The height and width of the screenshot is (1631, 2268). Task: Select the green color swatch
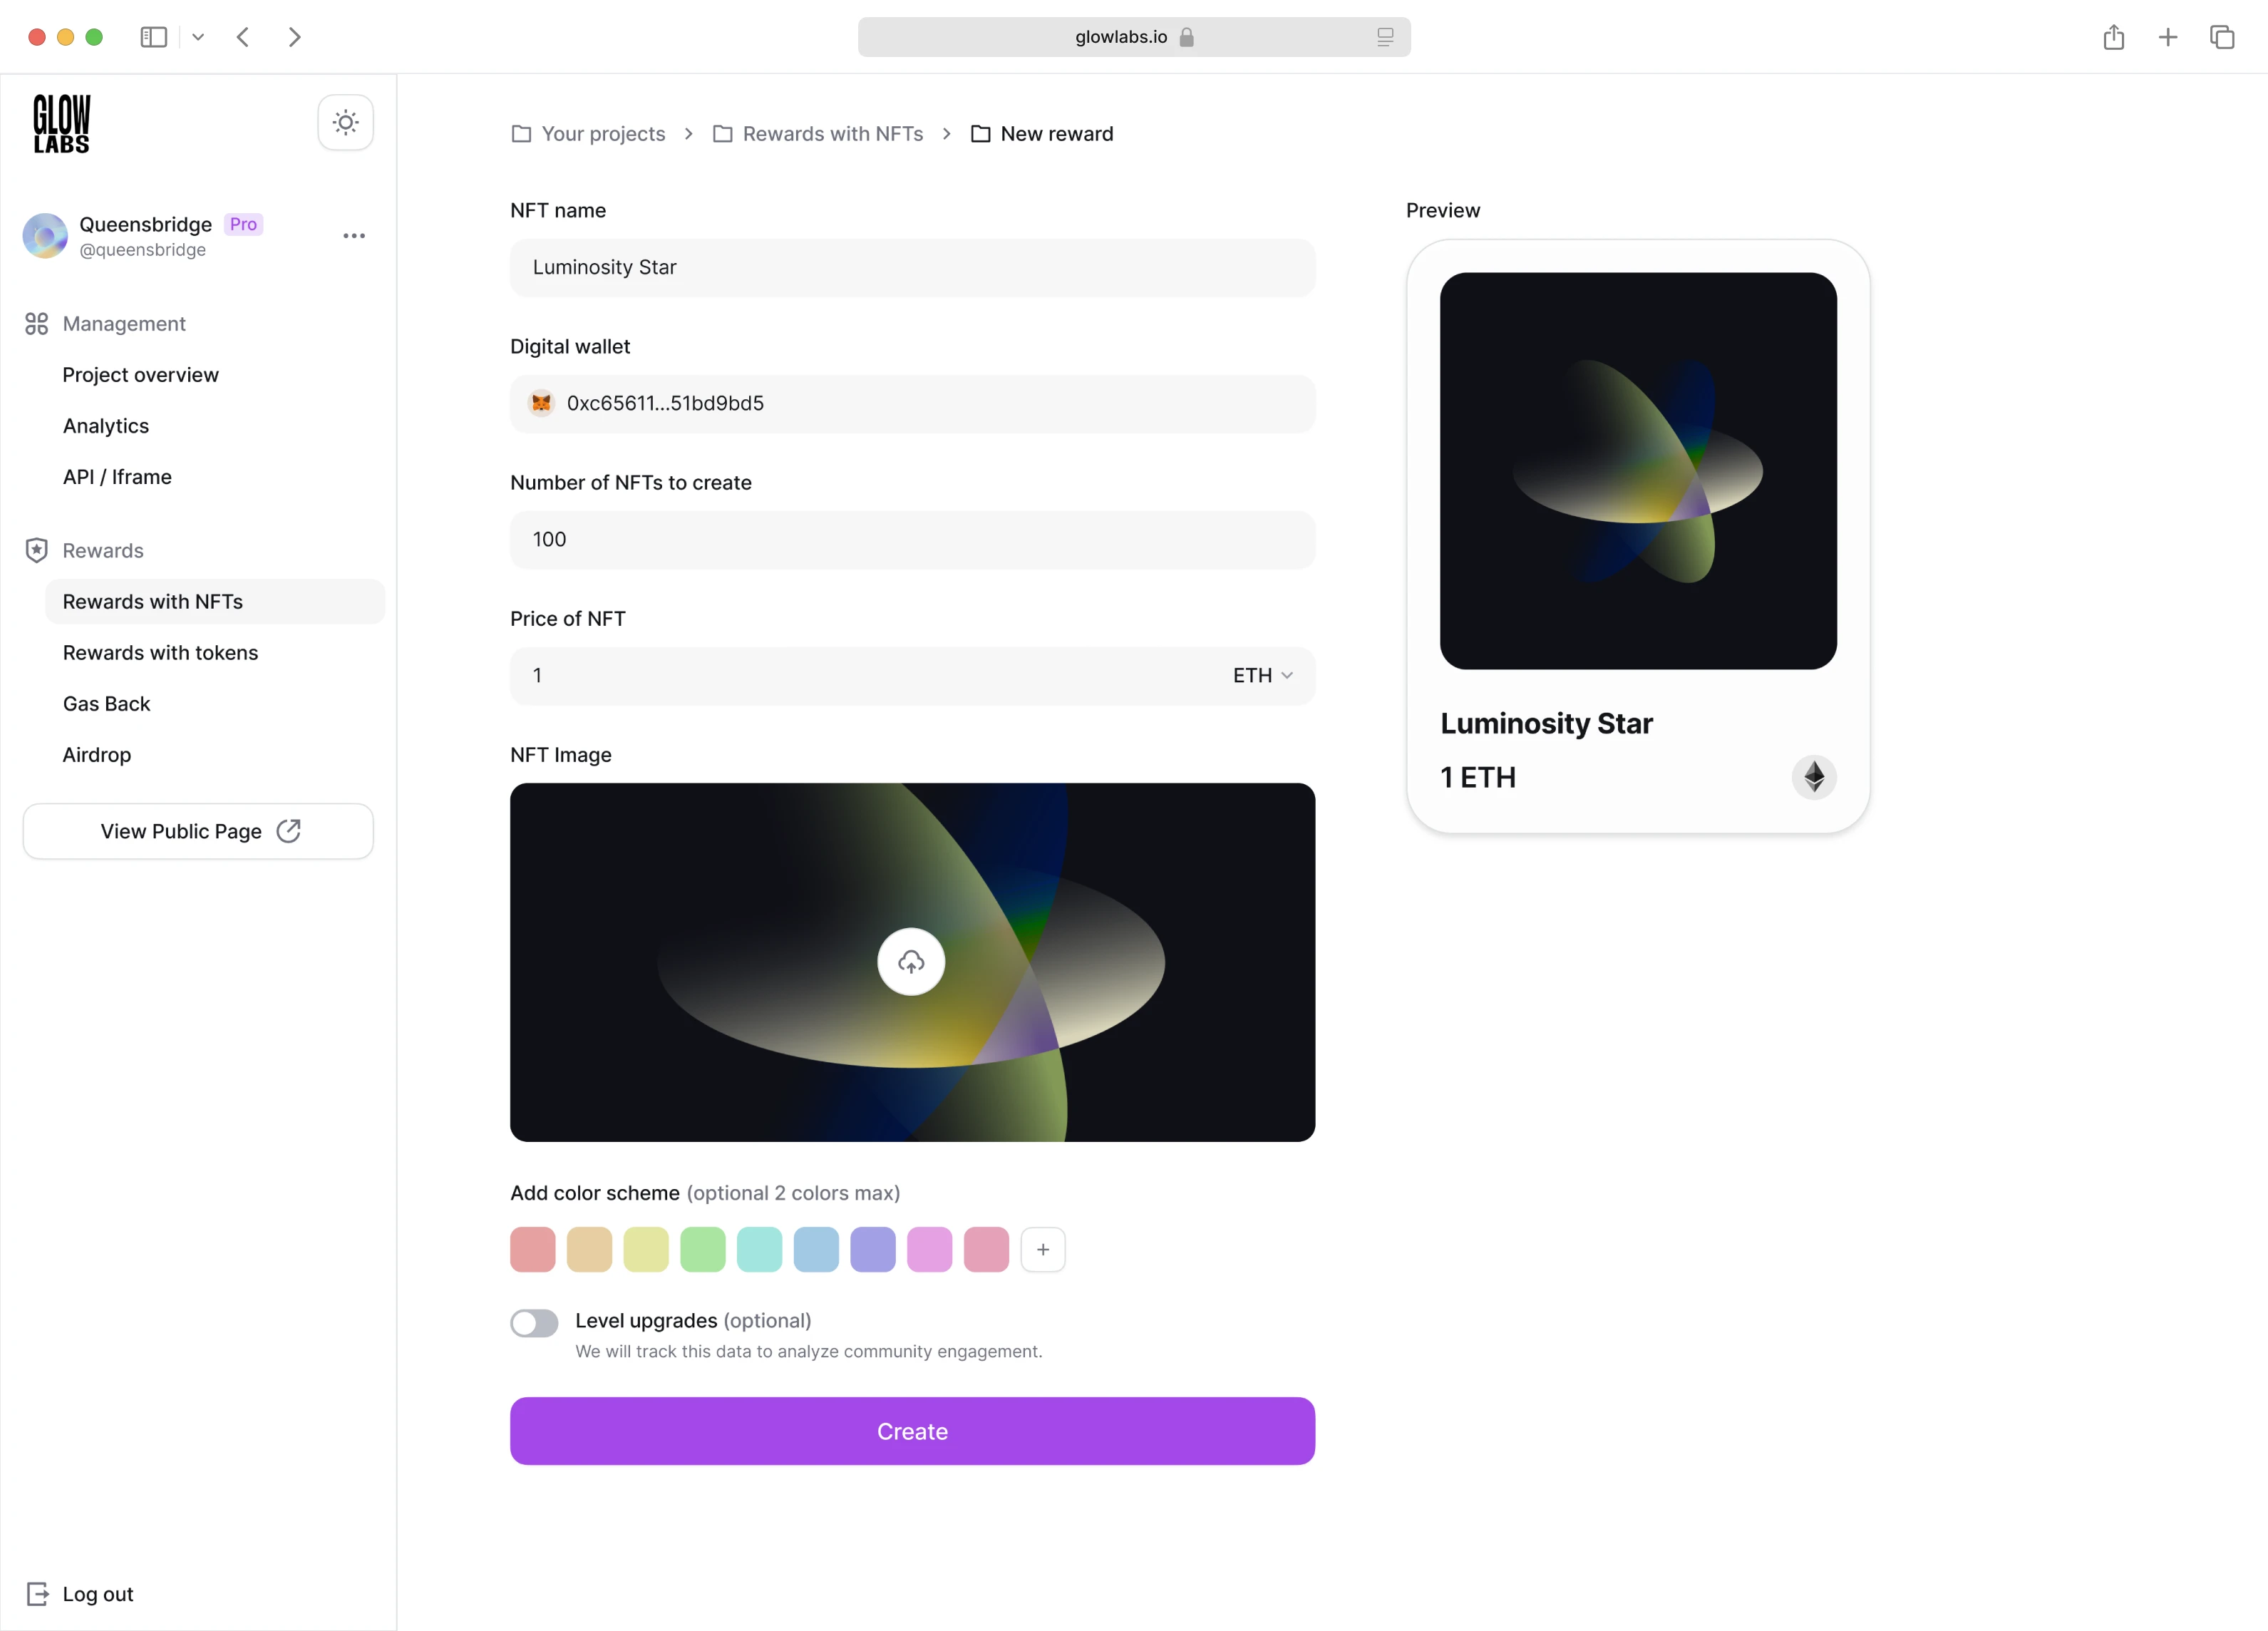tap(702, 1249)
